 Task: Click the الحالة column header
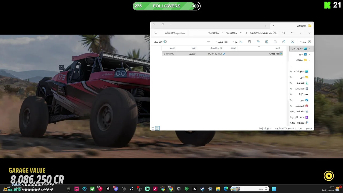click(234, 48)
